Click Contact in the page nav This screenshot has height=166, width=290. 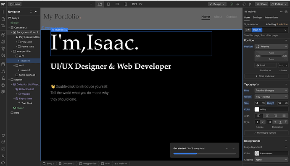click(x=232, y=17)
